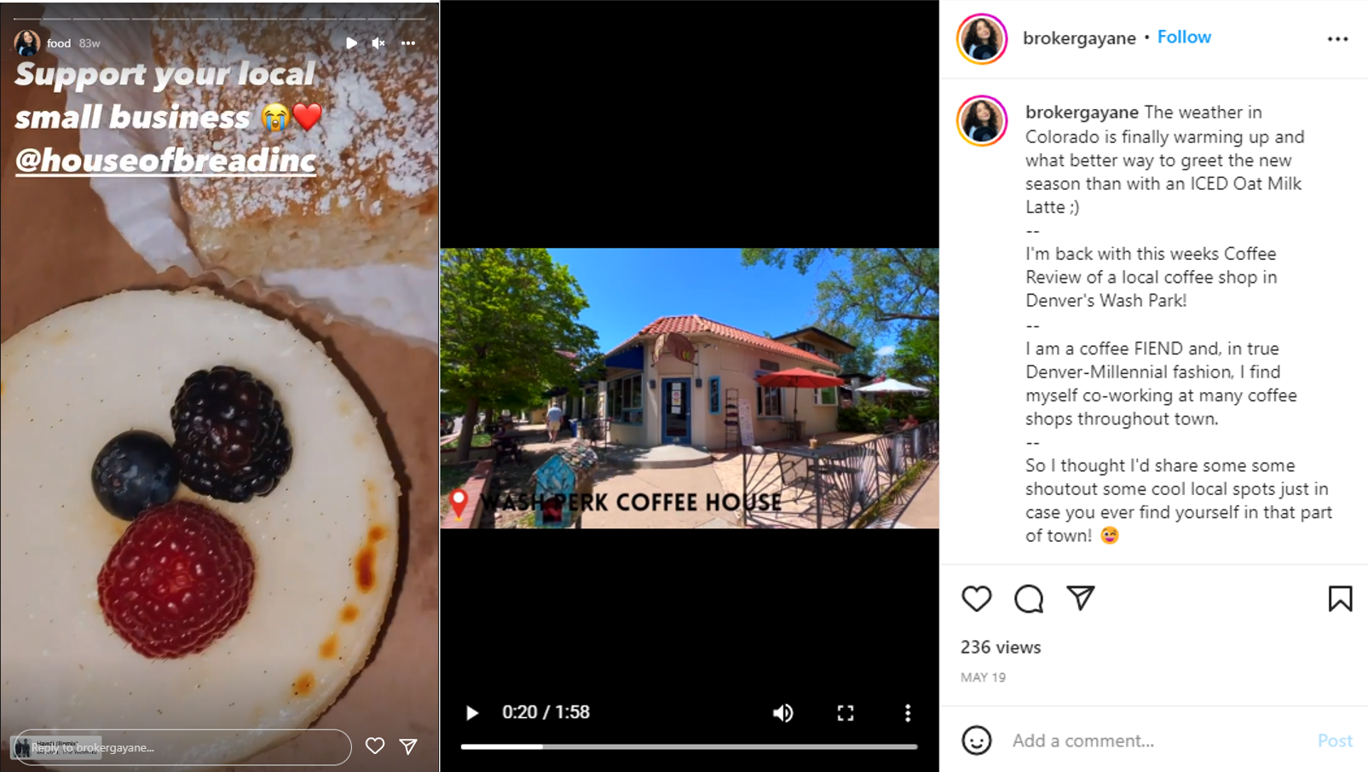Open emoji picker smiley icon
Screen dimensions: 1368x772
pos(977,740)
